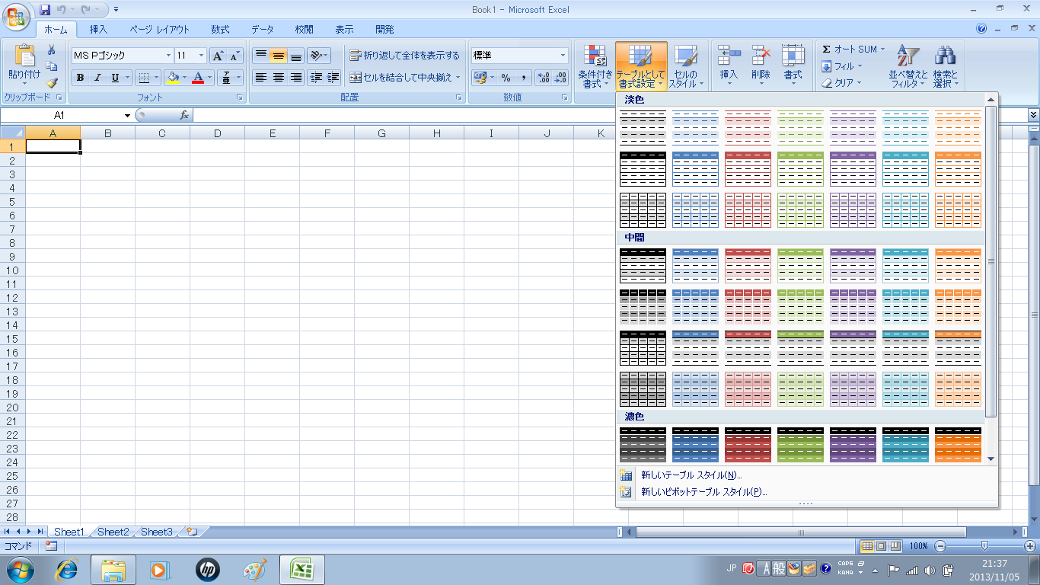Switch to the 挿入 ribbon tab
This screenshot has width=1040, height=585.
98,30
